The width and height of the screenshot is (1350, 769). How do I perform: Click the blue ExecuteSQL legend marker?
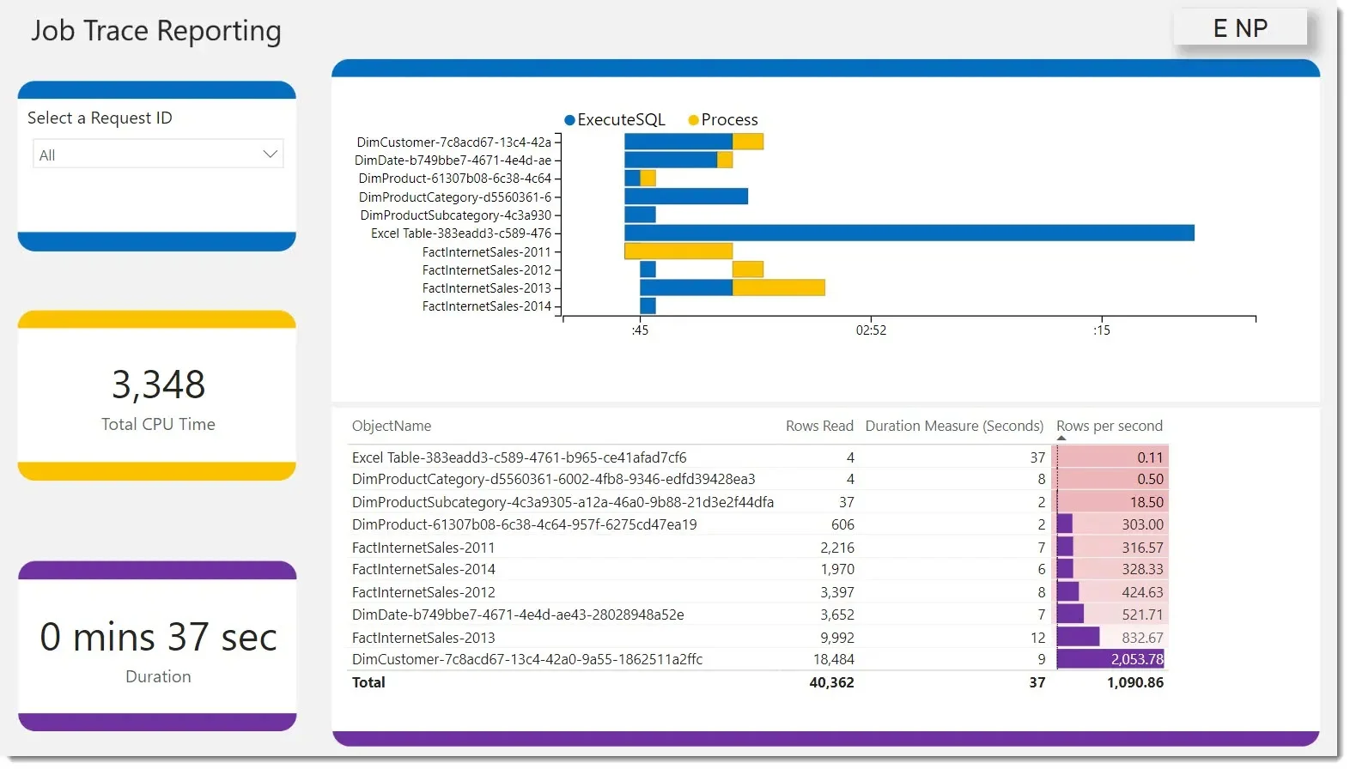[x=569, y=120]
